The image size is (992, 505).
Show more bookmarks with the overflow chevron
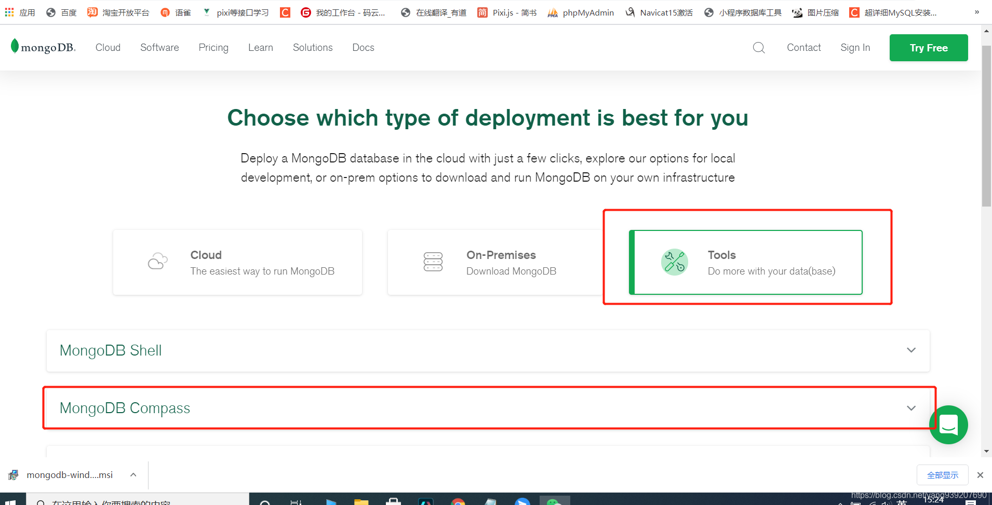(x=977, y=12)
